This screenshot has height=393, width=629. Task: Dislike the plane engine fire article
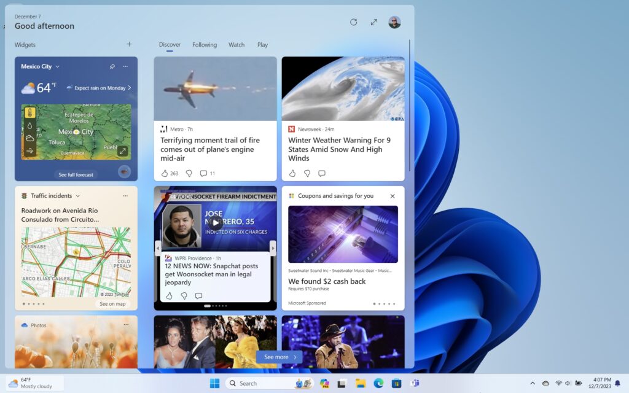(x=189, y=173)
